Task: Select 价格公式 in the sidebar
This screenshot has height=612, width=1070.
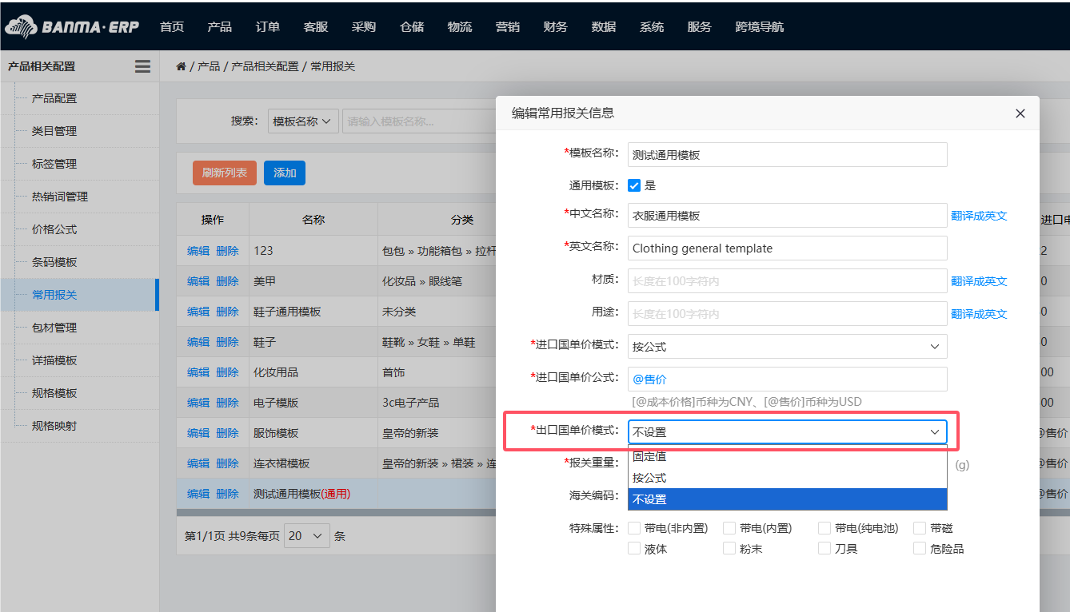Action: pyautogui.click(x=54, y=229)
